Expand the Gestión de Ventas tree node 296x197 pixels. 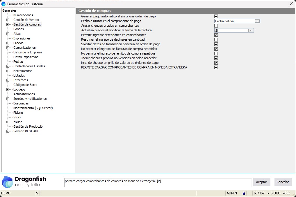[x=8, y=20]
